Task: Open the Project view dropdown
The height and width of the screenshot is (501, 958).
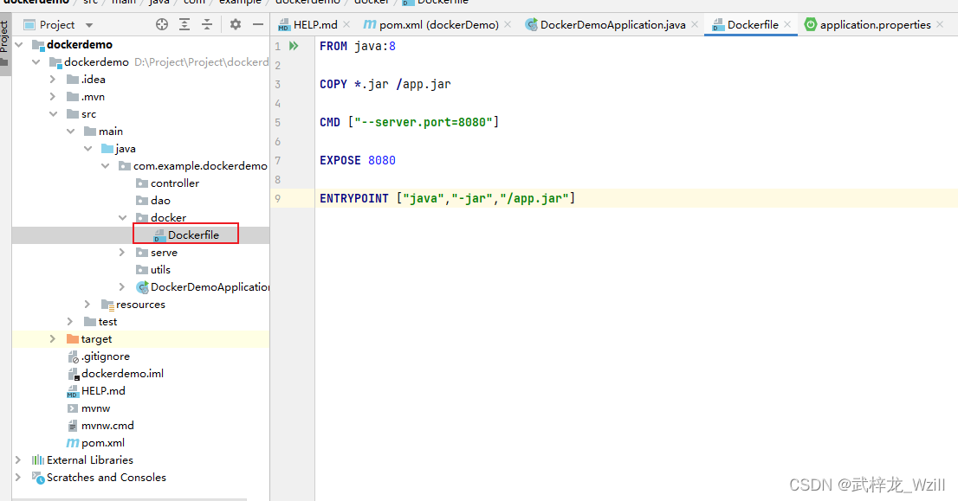Action: point(89,25)
